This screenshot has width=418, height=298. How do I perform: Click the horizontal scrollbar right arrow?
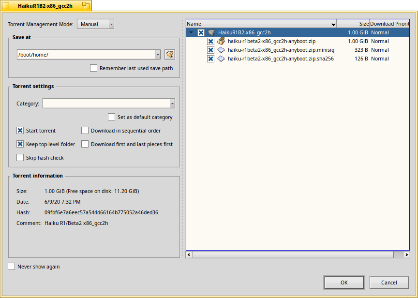click(406, 254)
